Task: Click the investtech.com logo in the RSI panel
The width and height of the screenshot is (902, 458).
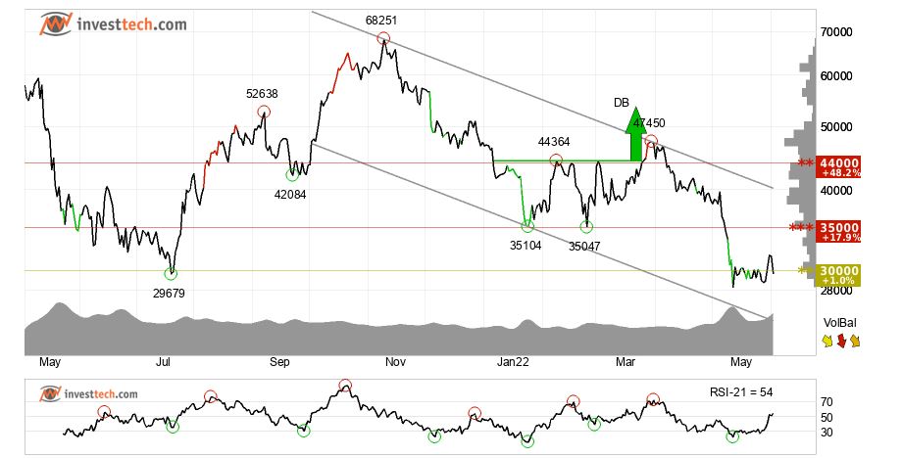Action: point(88,393)
